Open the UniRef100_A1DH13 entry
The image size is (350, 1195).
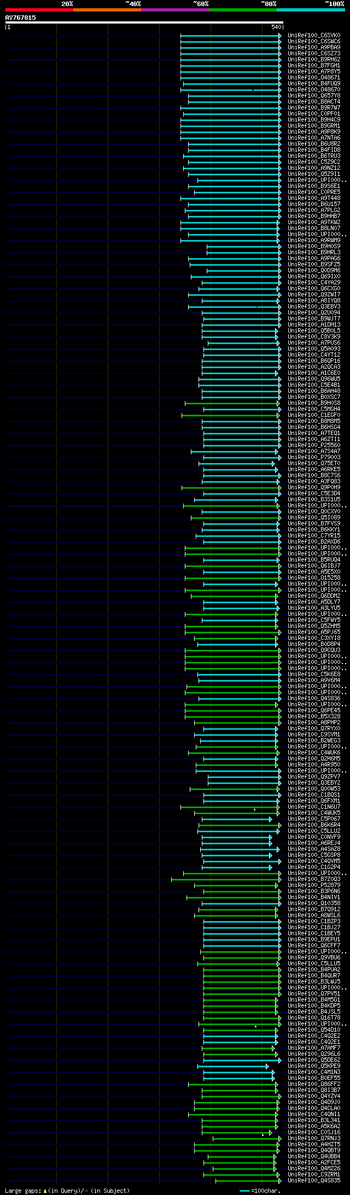(314, 324)
